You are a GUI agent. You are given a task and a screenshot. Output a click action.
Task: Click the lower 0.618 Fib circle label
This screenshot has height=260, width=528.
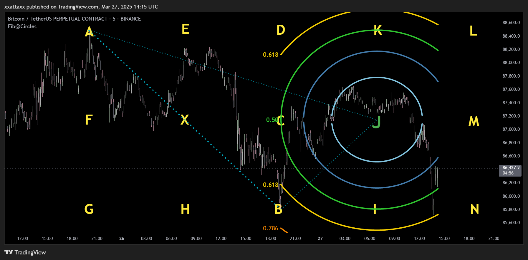[x=271, y=185]
